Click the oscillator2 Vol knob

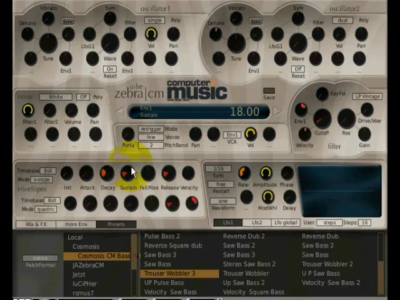339,34
